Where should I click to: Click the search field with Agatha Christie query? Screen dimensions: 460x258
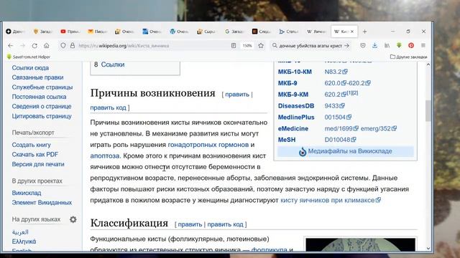tap(310, 46)
